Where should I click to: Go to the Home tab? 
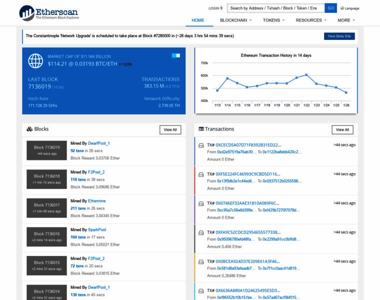click(x=198, y=20)
